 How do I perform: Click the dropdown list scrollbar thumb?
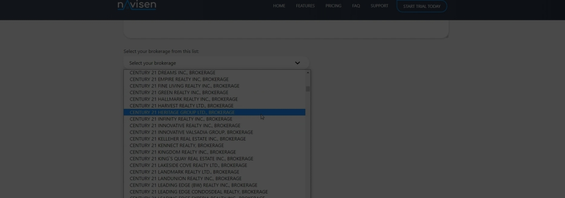(308, 89)
